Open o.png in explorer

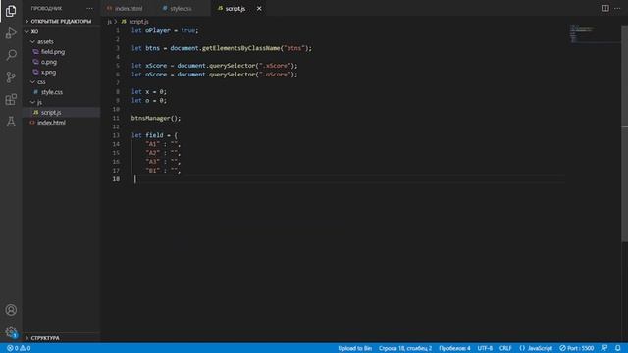point(49,62)
